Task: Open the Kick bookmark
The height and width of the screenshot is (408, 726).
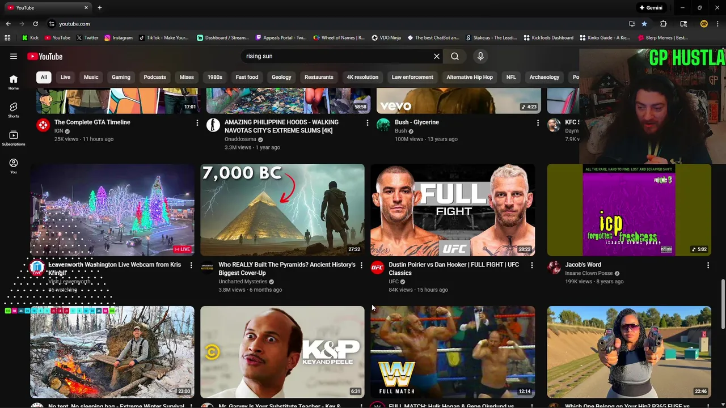Action: 30,38
